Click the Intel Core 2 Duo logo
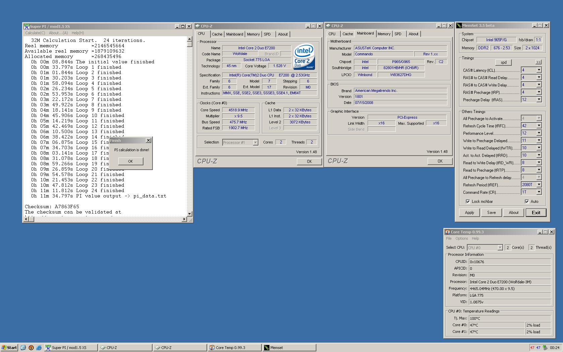 click(x=304, y=57)
